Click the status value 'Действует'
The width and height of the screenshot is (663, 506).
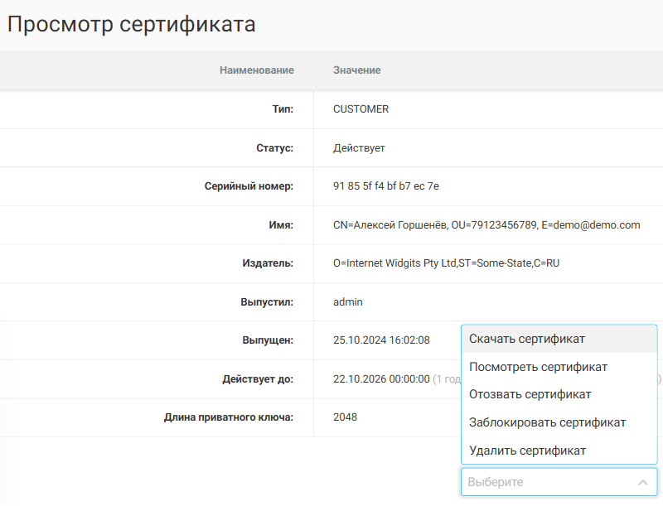[x=359, y=148]
